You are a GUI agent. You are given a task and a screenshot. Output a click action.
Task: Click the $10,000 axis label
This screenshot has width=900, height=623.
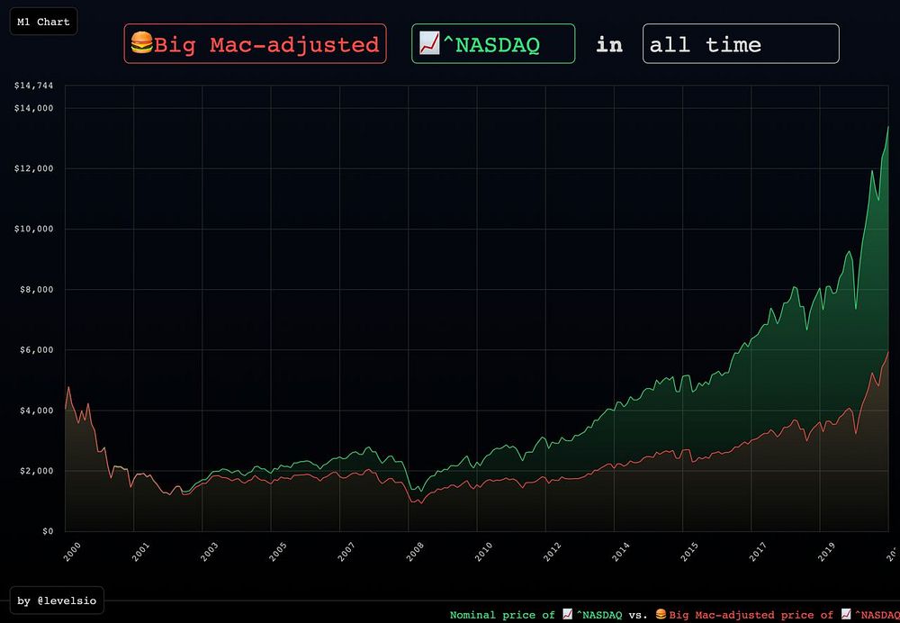pyautogui.click(x=34, y=229)
